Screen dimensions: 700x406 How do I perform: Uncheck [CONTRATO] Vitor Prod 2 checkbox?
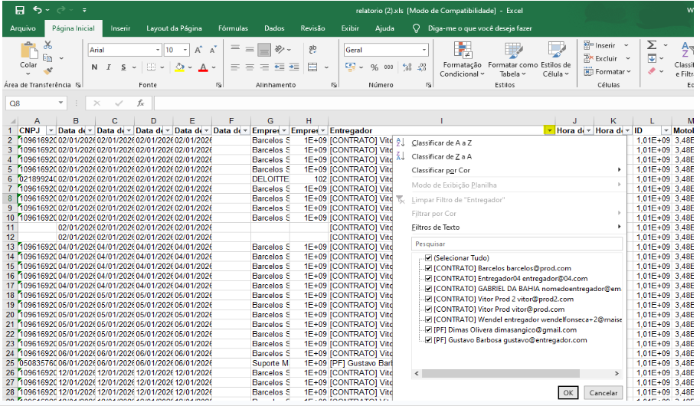(429, 299)
